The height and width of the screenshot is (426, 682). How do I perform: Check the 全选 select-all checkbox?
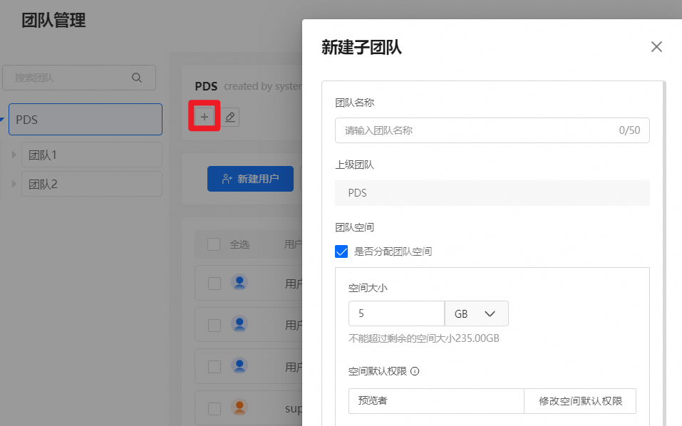click(214, 244)
